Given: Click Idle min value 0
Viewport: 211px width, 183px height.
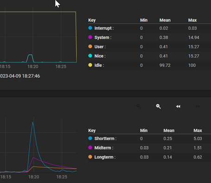Looking at the screenshot, I should pos(141,65).
